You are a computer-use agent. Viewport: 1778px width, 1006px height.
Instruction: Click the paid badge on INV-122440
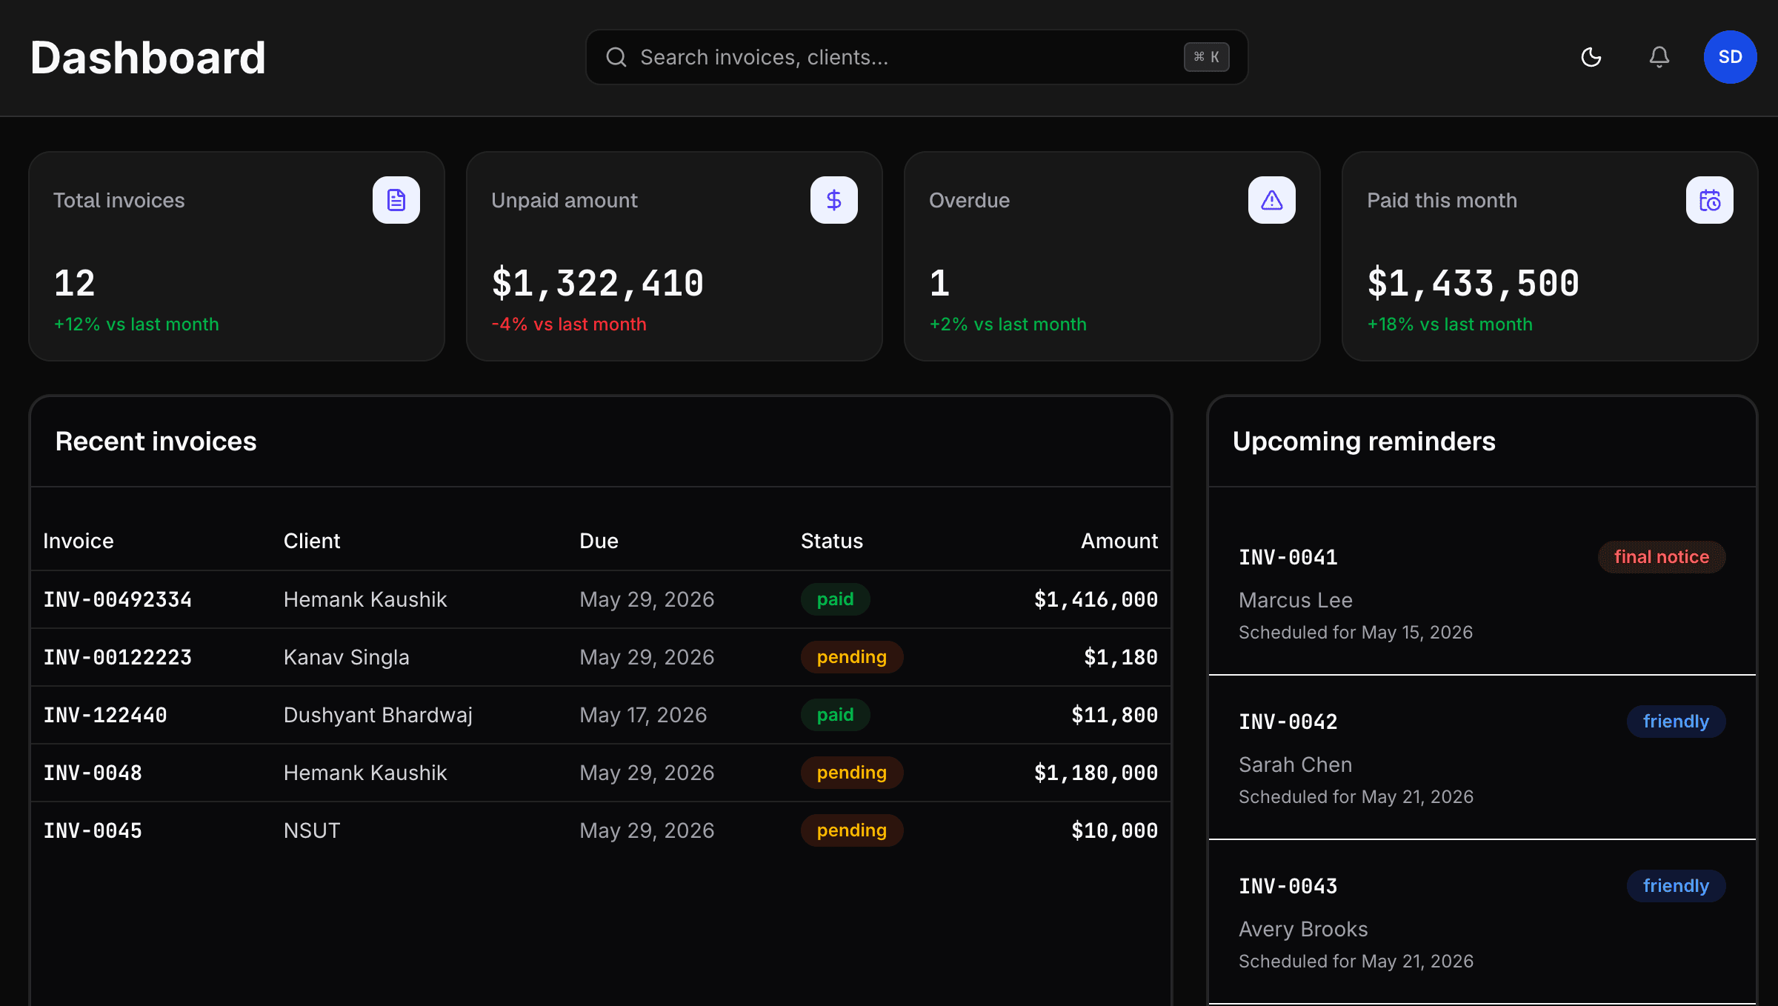click(x=836, y=715)
